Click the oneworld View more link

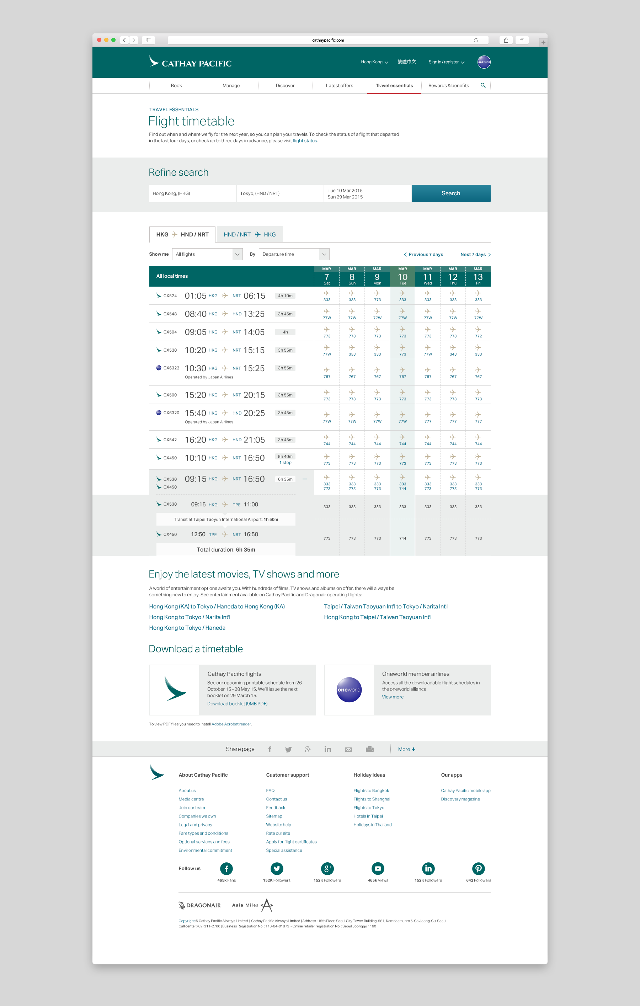(393, 697)
